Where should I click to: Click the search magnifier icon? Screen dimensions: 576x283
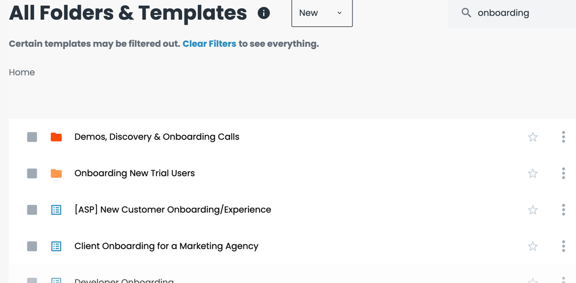pyautogui.click(x=466, y=13)
